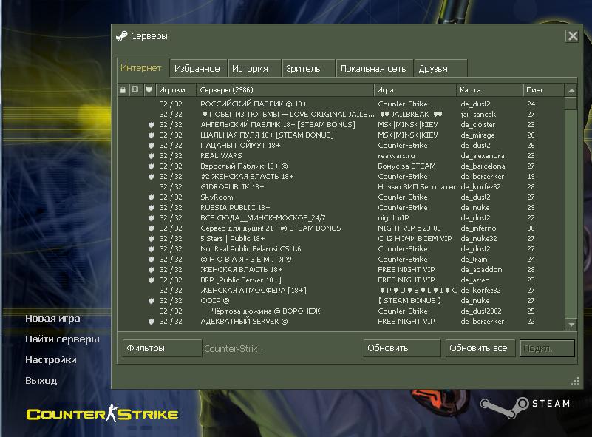This screenshot has height=437, width=592.
Task: Select ЖЕНСКАЯ АТМОСФЕРА [18+] server
Action: 341,291
